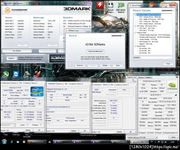Click the Online ResultBrowser button

[95, 51]
